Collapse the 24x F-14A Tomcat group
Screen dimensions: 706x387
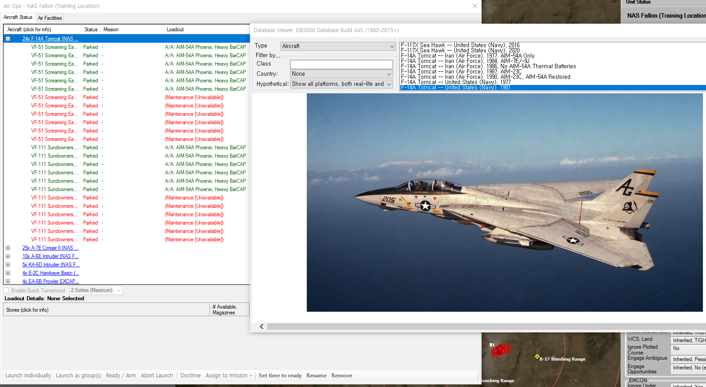(x=8, y=39)
